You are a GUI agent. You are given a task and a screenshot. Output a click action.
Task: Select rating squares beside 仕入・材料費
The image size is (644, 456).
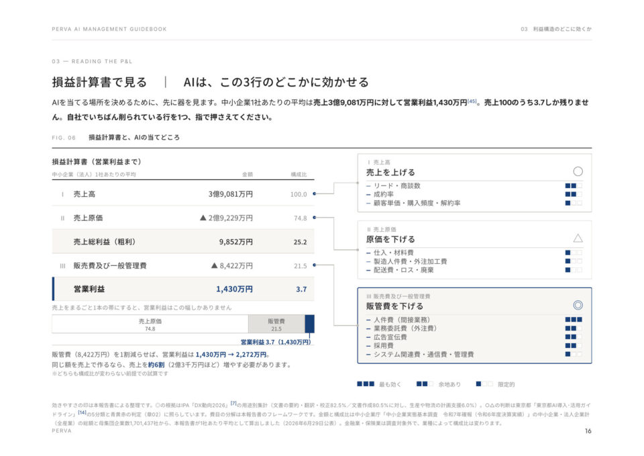point(574,253)
